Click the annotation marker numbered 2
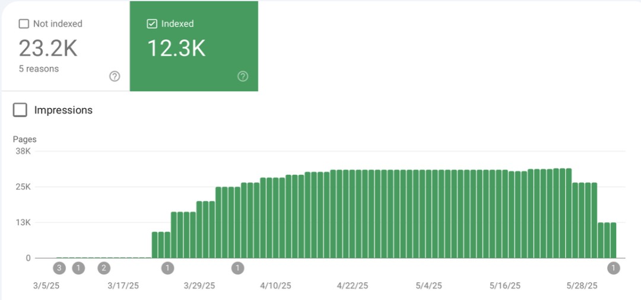 104,268
